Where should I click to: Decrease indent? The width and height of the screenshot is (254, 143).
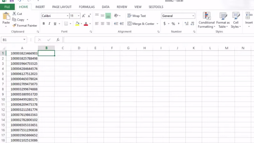click(x=116, y=24)
